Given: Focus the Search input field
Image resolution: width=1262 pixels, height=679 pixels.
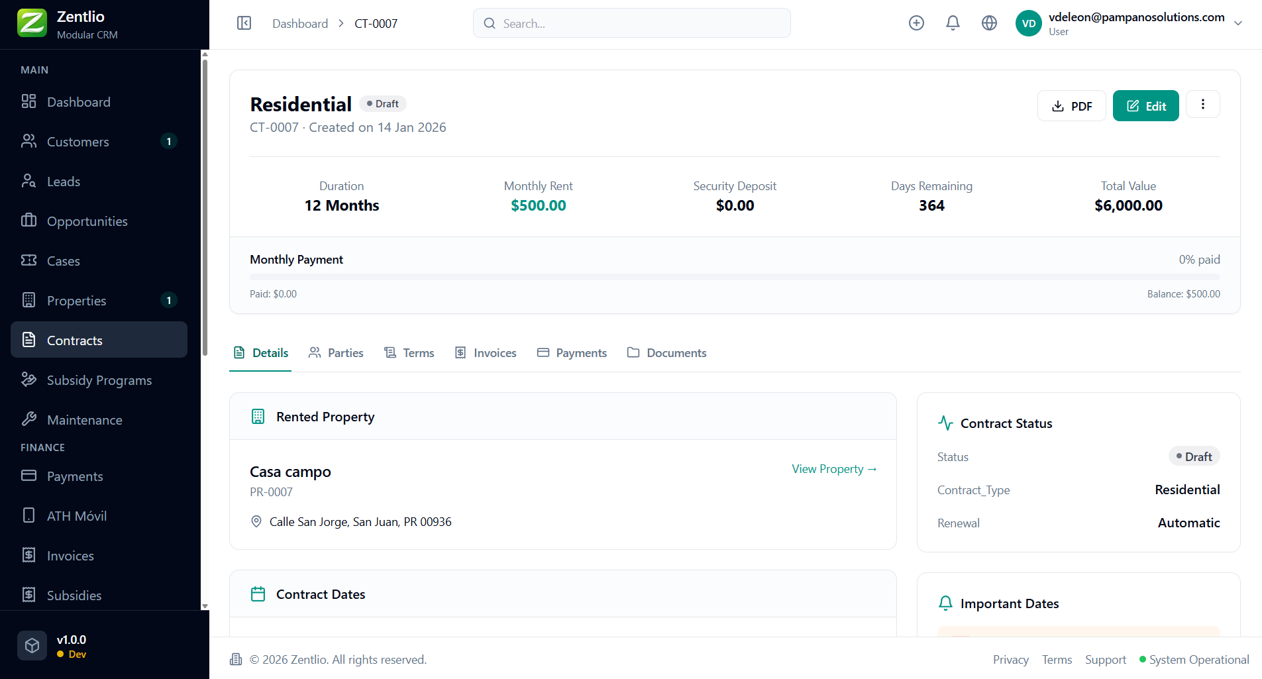Looking at the screenshot, I should (x=631, y=23).
